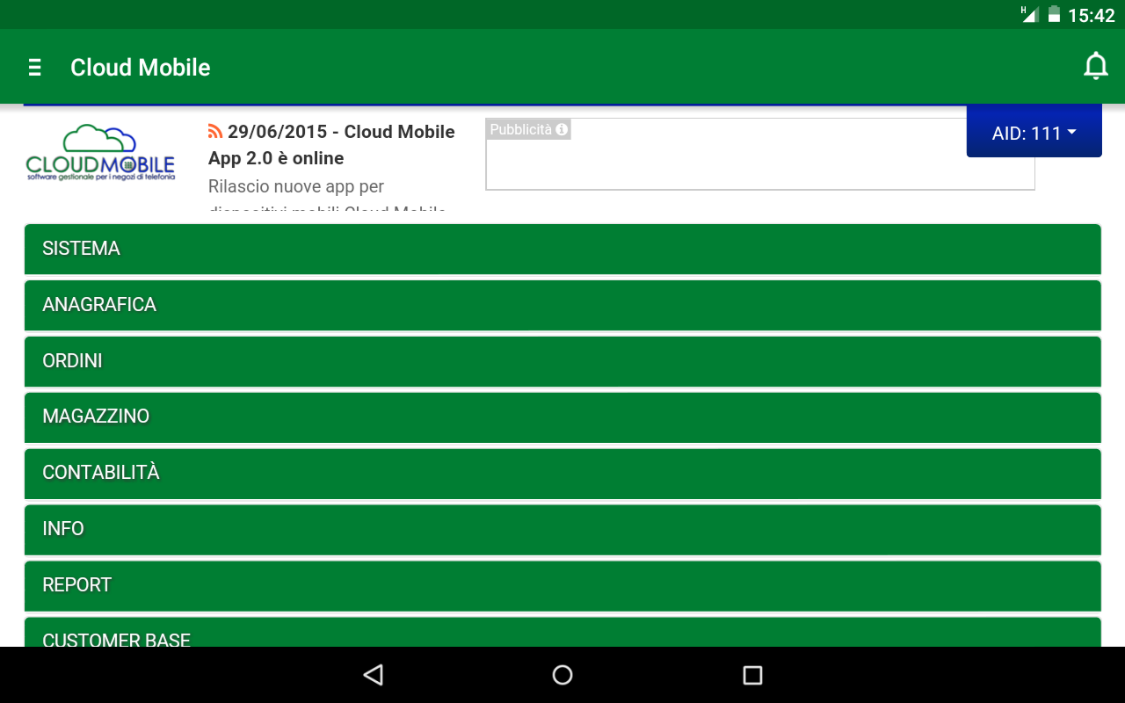Click the Pubblicità info icon

[x=562, y=129]
